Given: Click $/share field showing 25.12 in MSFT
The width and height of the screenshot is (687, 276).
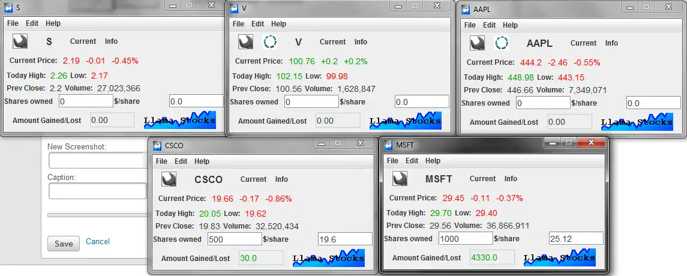Looking at the screenshot, I should click(x=576, y=239).
